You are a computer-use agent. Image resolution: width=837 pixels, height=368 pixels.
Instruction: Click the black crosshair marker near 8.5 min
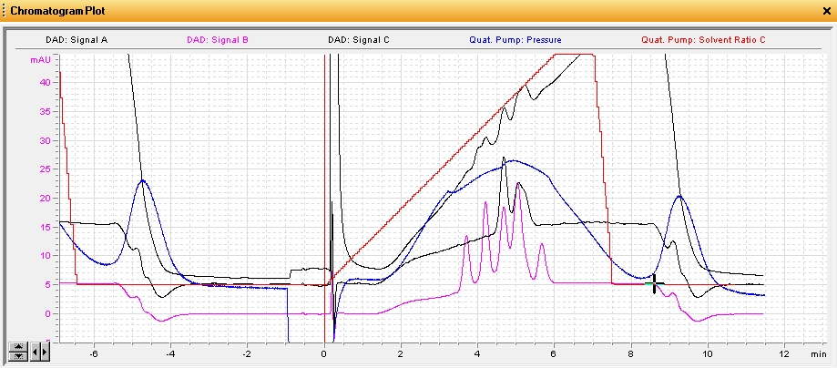(x=654, y=286)
